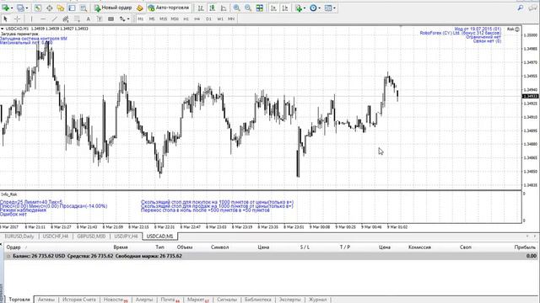
Task: Click the Баланс summary row
Action: tap(271, 256)
